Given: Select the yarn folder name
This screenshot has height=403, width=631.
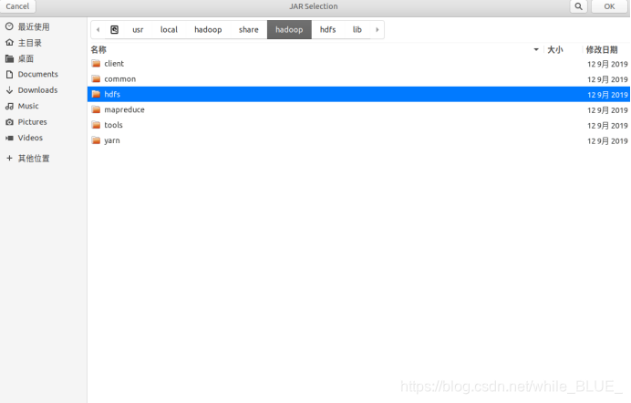Looking at the screenshot, I should [112, 140].
